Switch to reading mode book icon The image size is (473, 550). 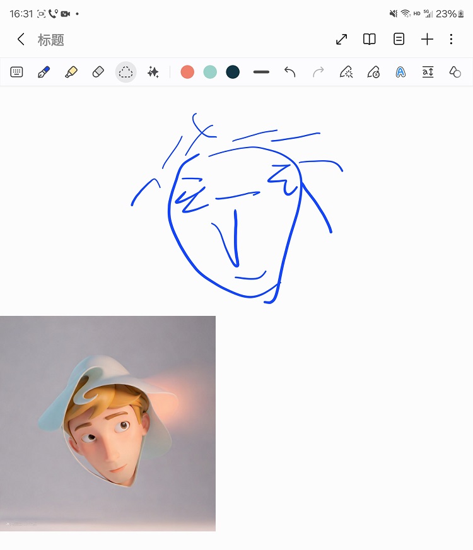(369, 39)
